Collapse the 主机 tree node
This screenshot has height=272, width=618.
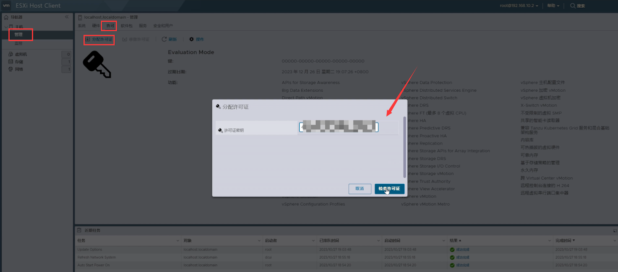(5, 27)
